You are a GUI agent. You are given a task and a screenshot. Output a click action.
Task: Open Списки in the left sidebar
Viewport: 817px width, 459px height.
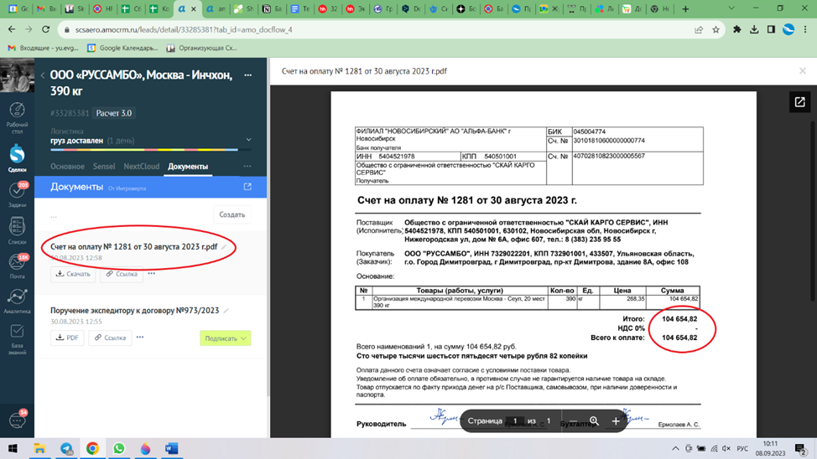17,230
